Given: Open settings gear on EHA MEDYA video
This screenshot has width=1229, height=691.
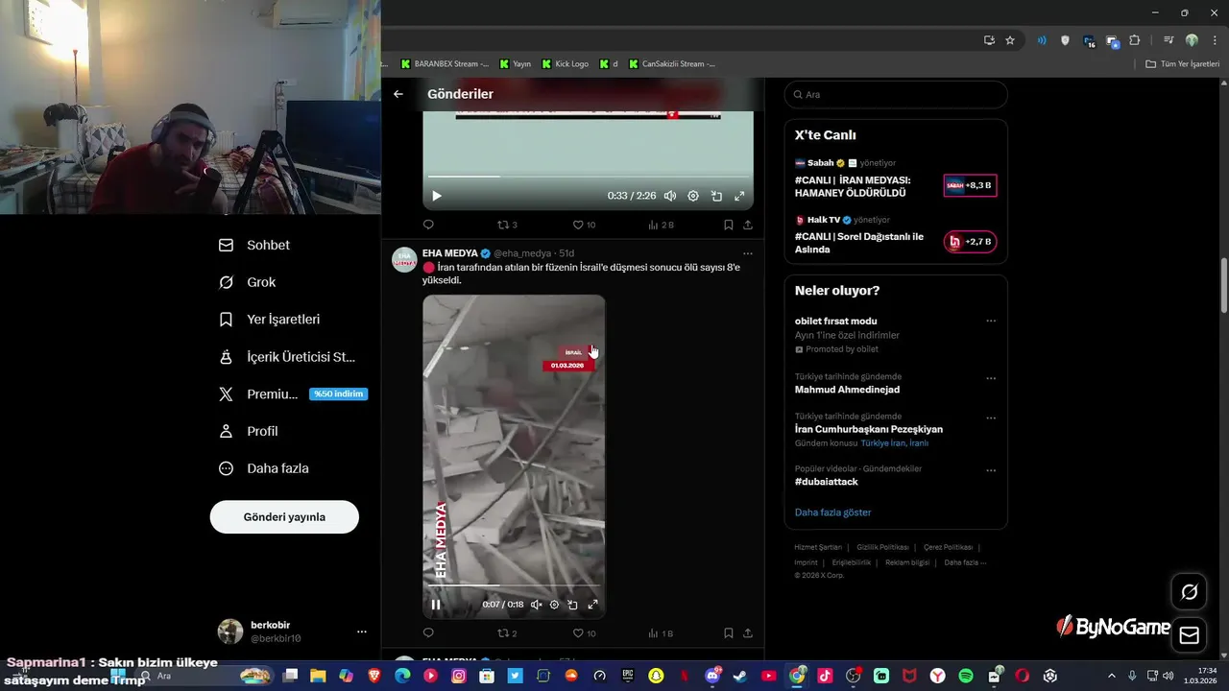Looking at the screenshot, I should 554,605.
